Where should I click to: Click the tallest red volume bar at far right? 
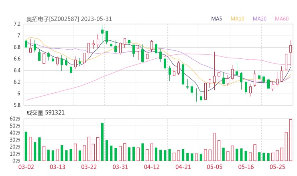[291, 140]
